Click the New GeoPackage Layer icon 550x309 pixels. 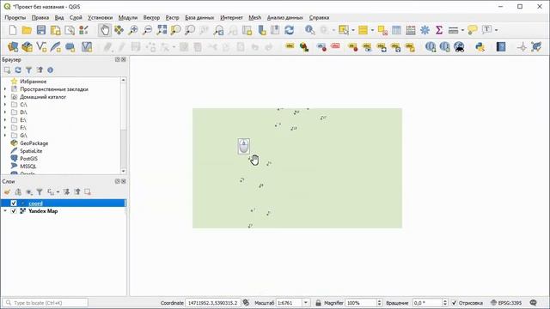(27, 46)
